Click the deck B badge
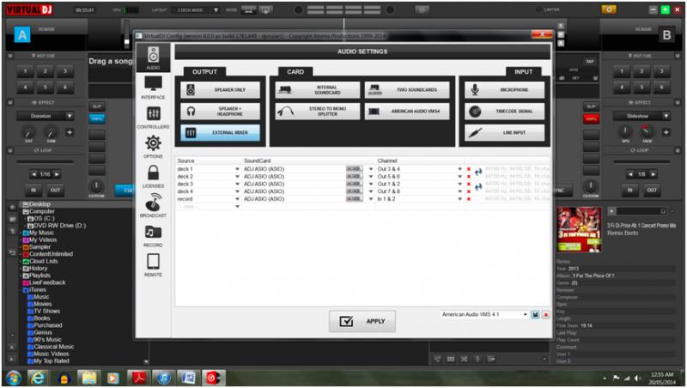The height and width of the screenshot is (388, 687). (x=666, y=34)
